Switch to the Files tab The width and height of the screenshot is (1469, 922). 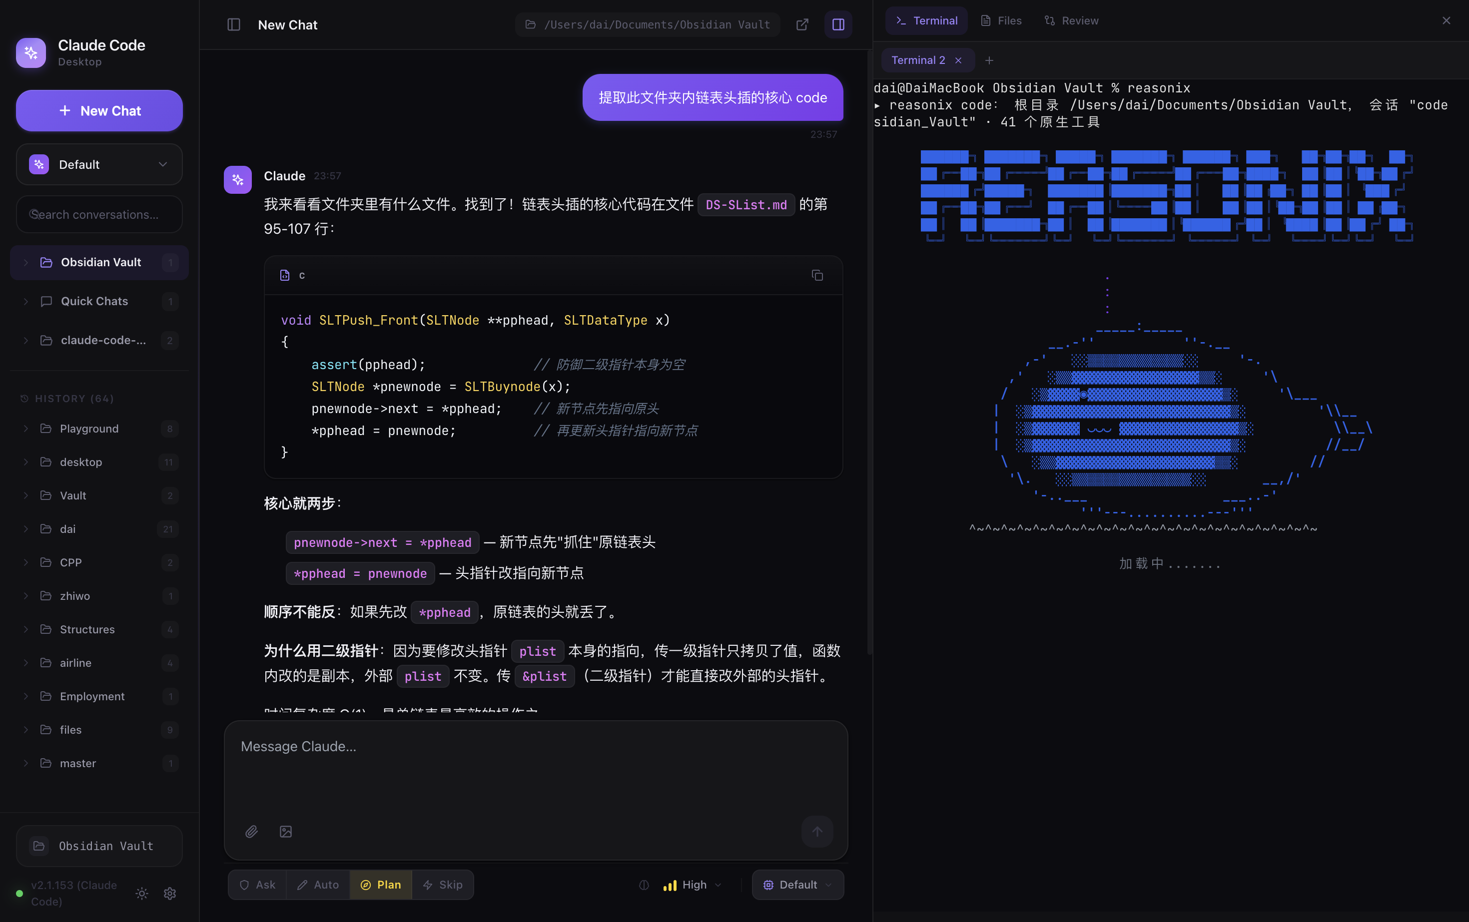[x=1001, y=21]
